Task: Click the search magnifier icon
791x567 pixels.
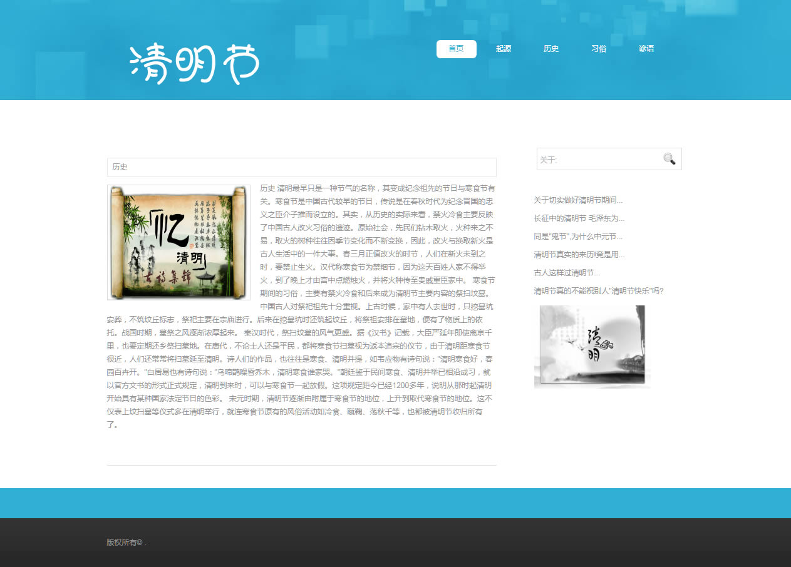Action: coord(669,159)
